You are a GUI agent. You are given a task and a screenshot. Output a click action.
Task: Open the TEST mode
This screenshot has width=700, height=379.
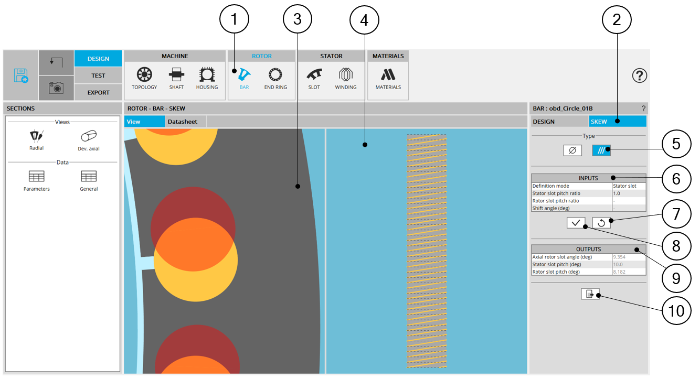[98, 75]
